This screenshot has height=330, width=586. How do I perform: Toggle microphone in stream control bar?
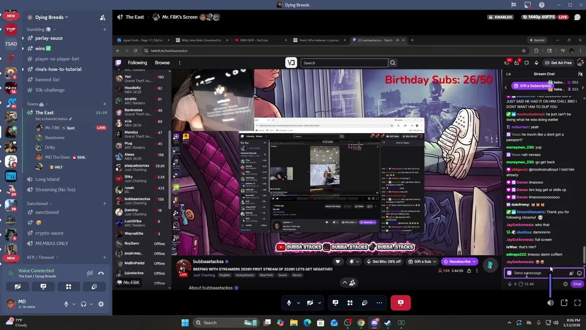pos(289,302)
